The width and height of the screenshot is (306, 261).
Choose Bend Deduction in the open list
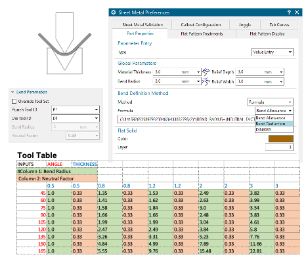coord(274,124)
